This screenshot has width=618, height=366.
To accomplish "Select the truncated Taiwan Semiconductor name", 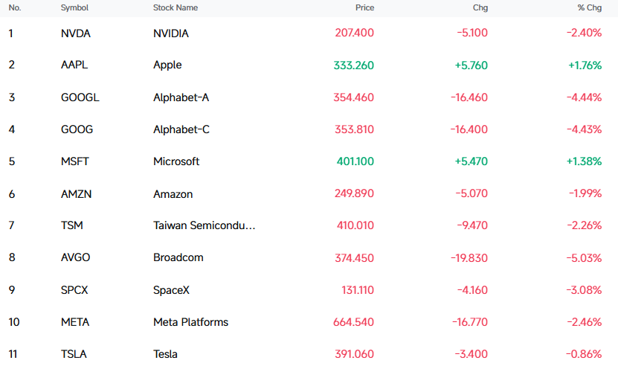I will click(x=205, y=225).
